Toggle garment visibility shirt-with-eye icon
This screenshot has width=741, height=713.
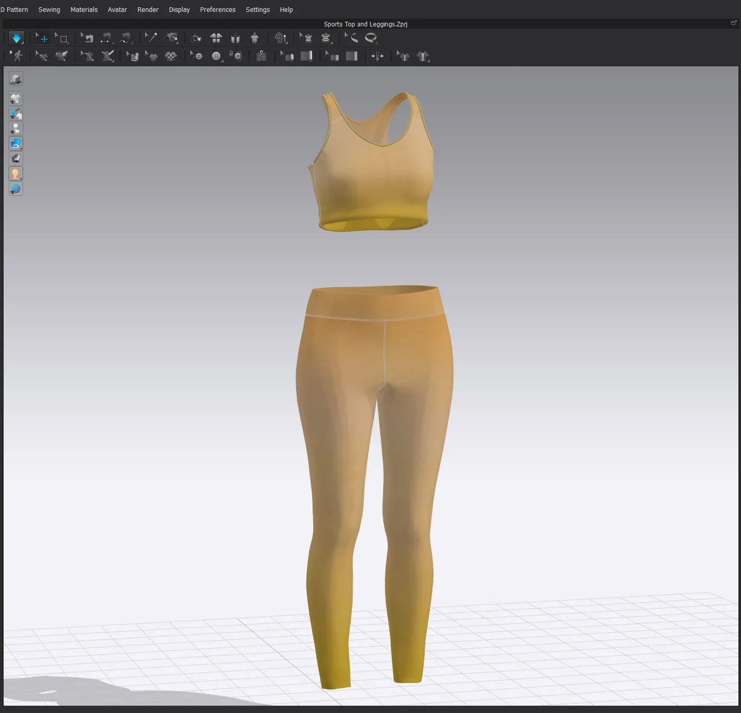(x=16, y=99)
